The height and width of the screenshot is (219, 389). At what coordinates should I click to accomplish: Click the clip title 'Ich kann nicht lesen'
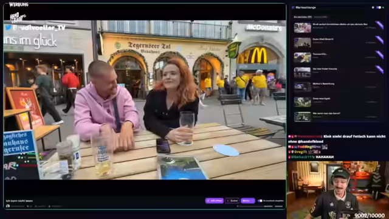(x=19, y=201)
